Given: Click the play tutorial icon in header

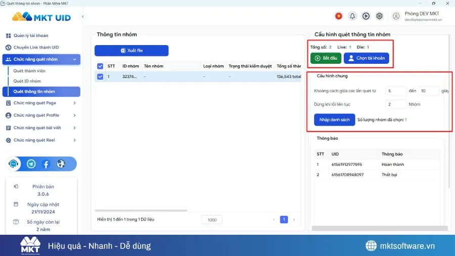Looking at the screenshot, I should click(x=366, y=16).
